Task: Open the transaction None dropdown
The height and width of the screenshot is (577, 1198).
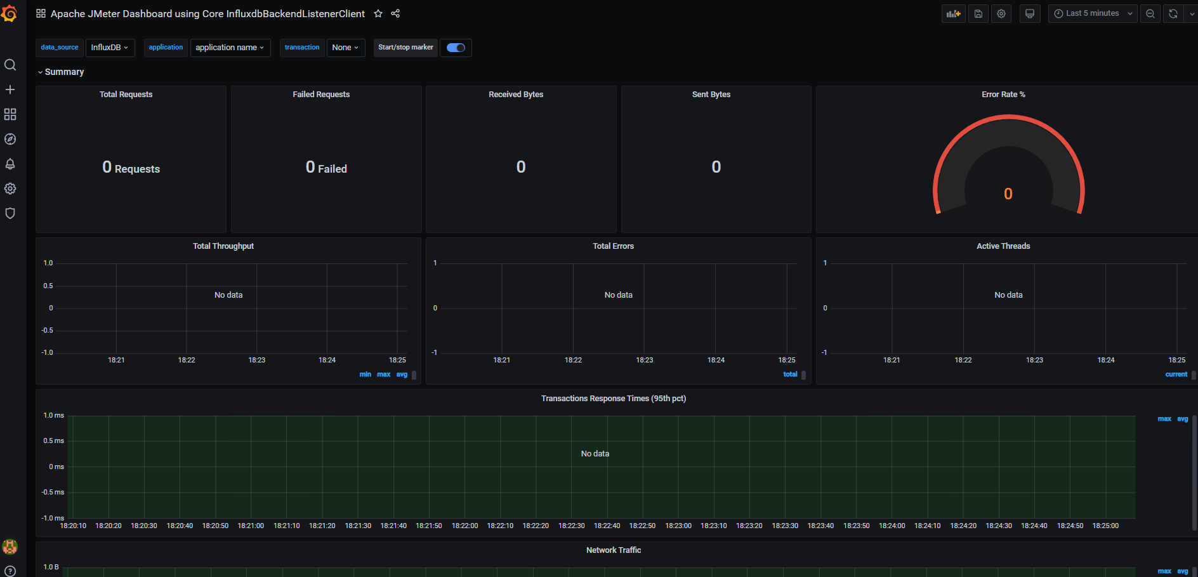Action: (345, 48)
